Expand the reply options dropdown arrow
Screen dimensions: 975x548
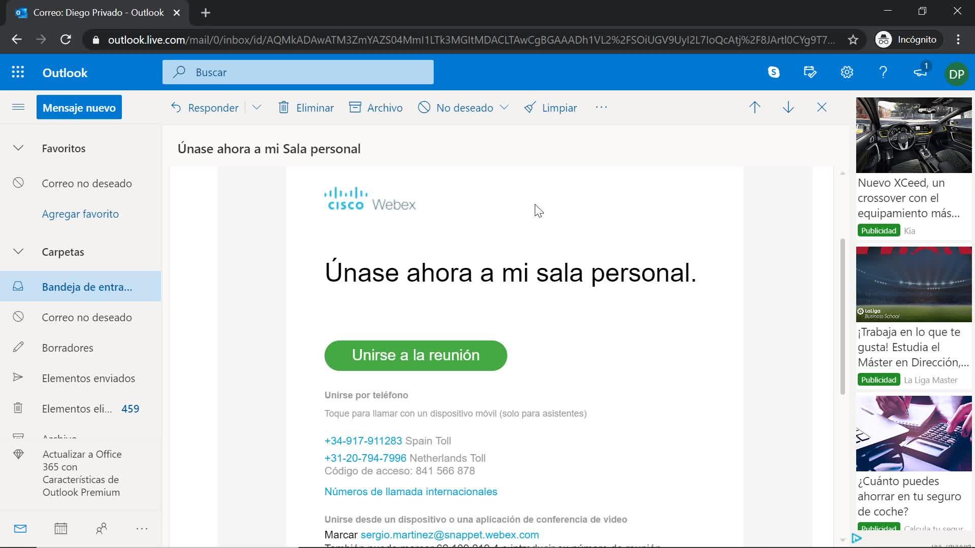pos(256,108)
